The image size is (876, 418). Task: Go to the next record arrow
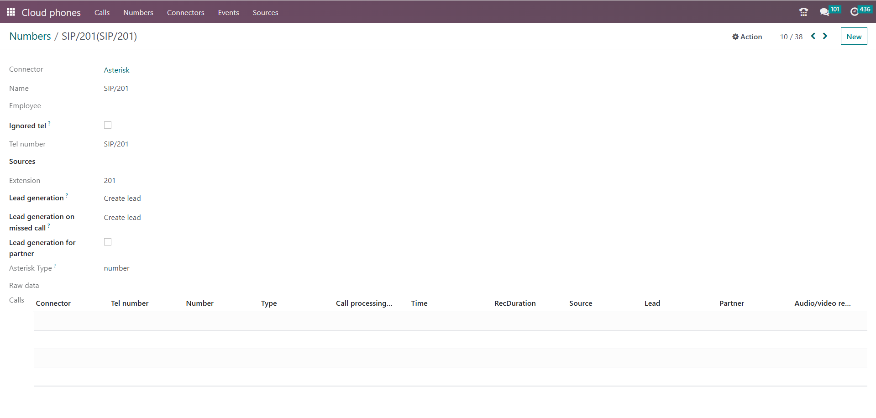[825, 36]
